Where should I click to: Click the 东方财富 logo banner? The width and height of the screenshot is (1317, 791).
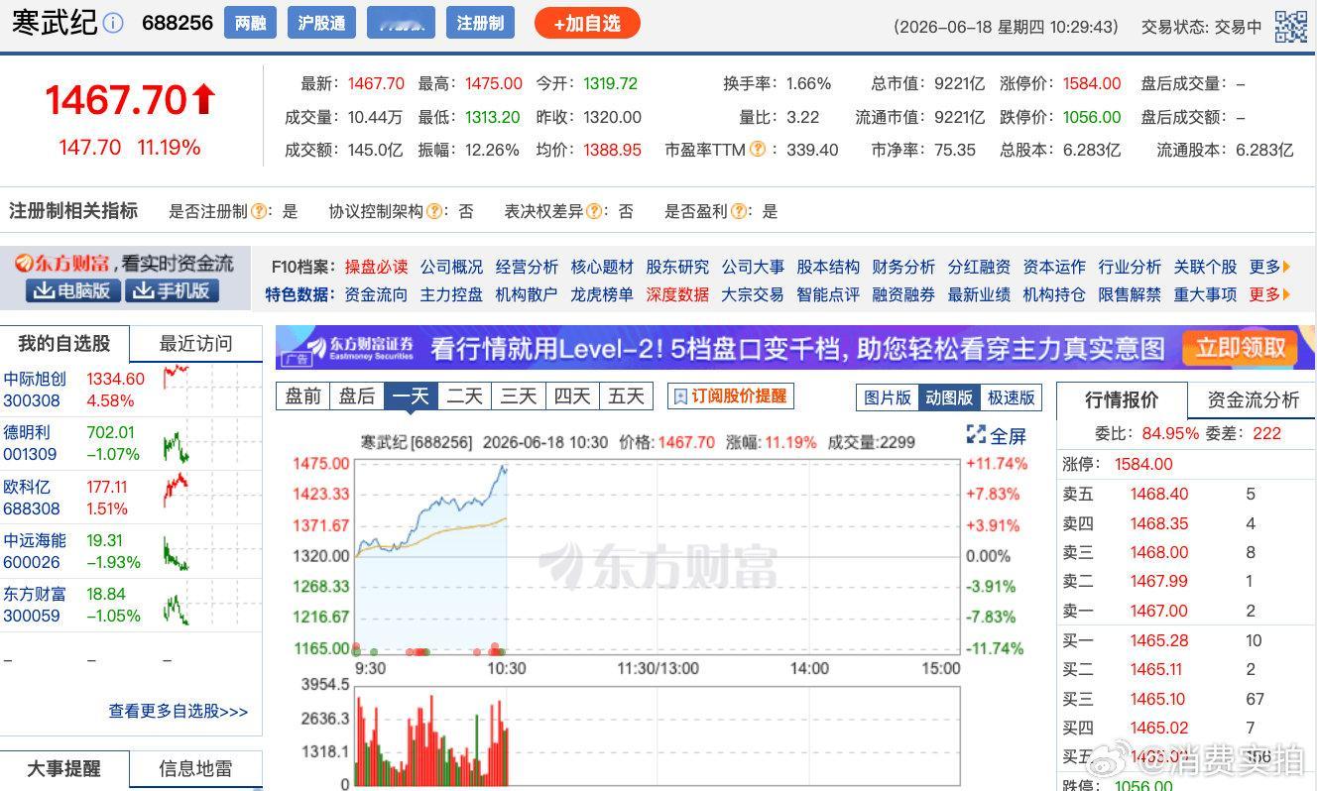click(x=125, y=263)
